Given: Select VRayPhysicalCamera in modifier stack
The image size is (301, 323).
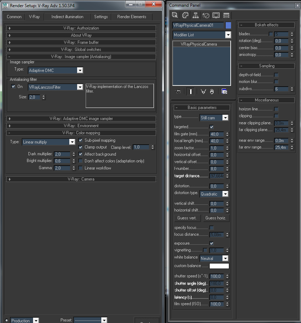Looking at the screenshot, I should point(201,44).
